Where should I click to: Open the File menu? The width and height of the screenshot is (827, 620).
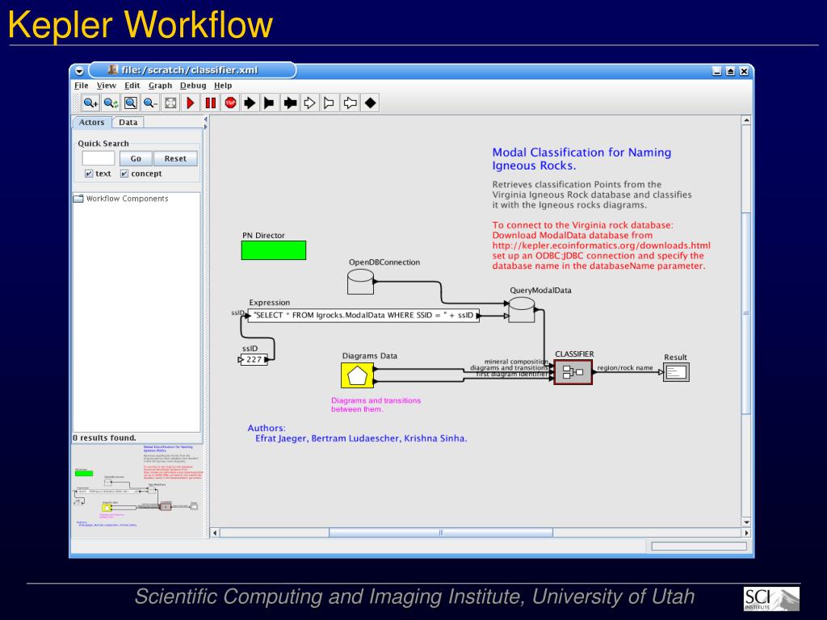tap(82, 86)
